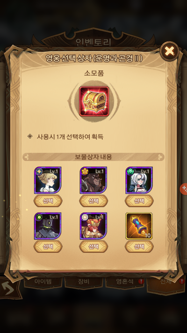Close the hero selection box popup
This screenshot has width=187, height=333.
(170, 51)
